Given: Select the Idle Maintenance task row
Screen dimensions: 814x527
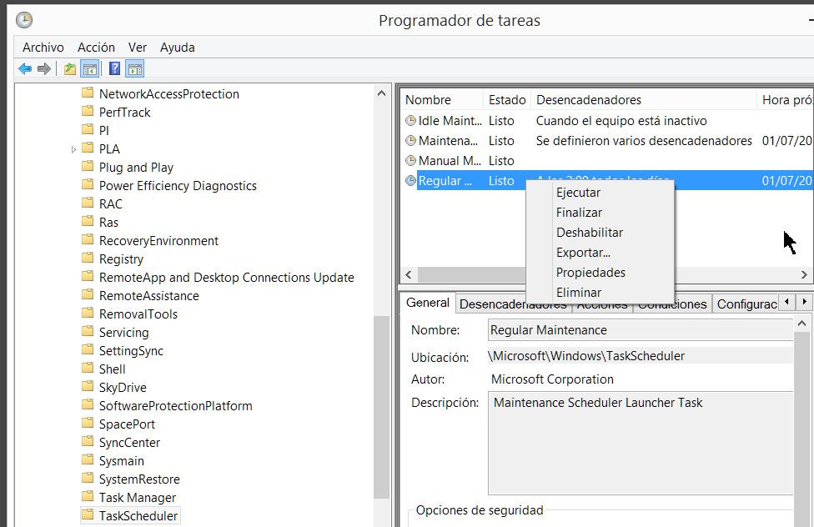Looking at the screenshot, I should pos(450,121).
